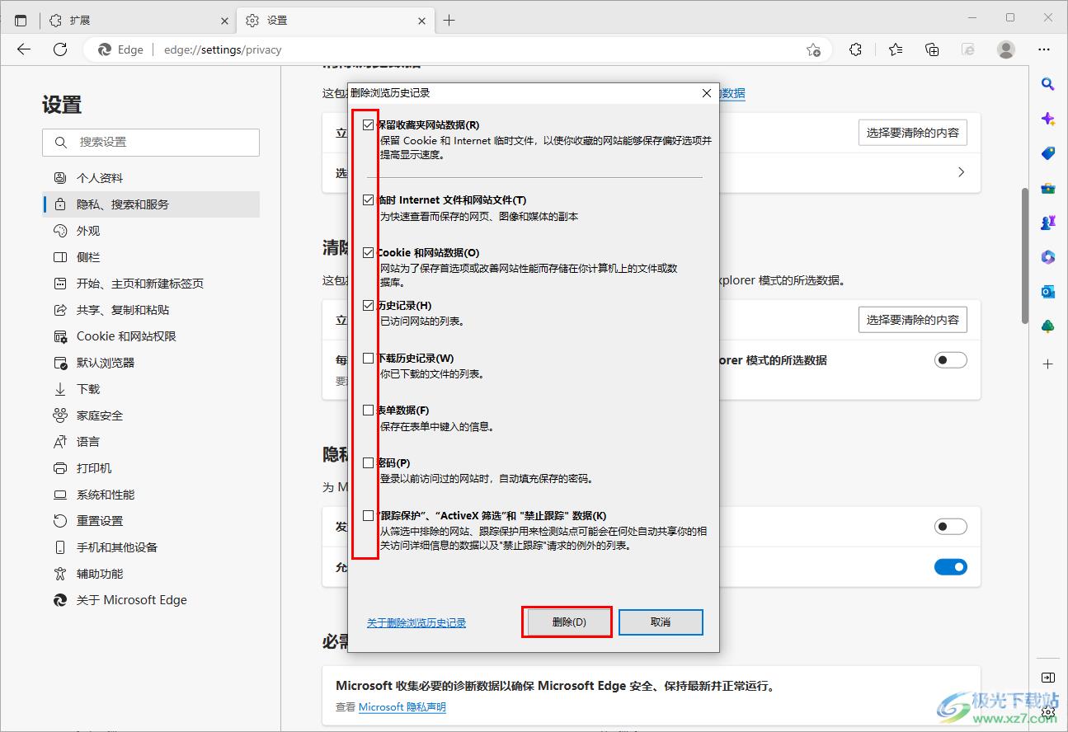Switch to the 扩展 tab
The image size is (1068, 732).
[139, 21]
